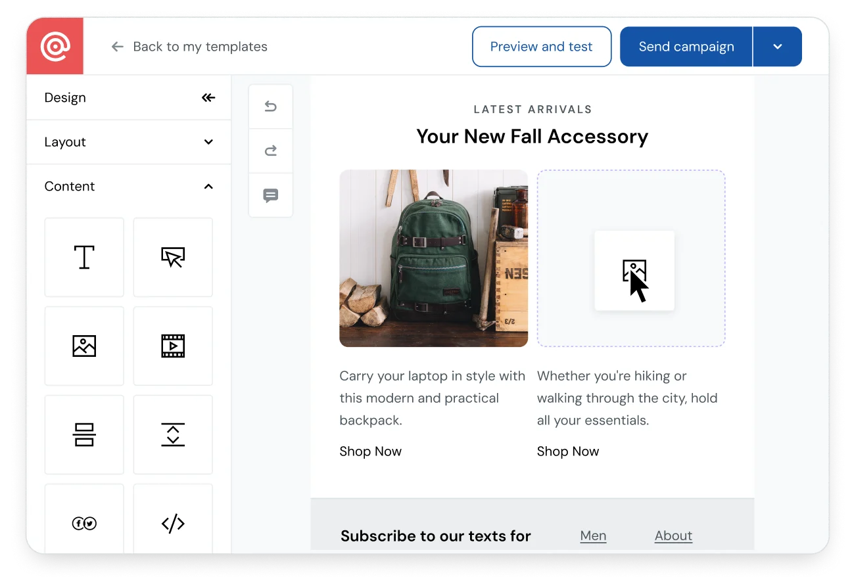The height and width of the screenshot is (577, 852).
Task: Open the comments panel
Action: [x=271, y=195]
